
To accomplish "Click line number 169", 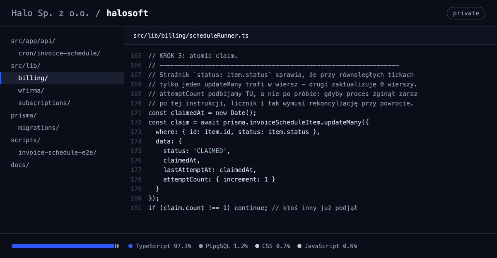I will pos(136,94).
